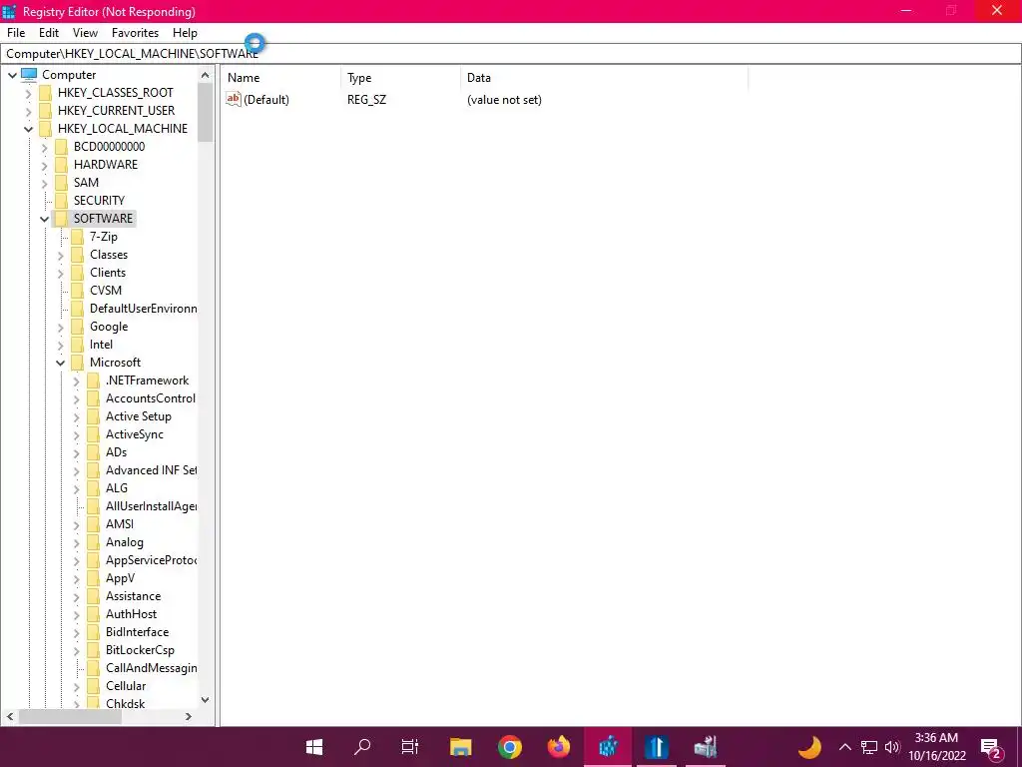Select the Analog key
Screen dimensions: 1022x767
point(125,542)
